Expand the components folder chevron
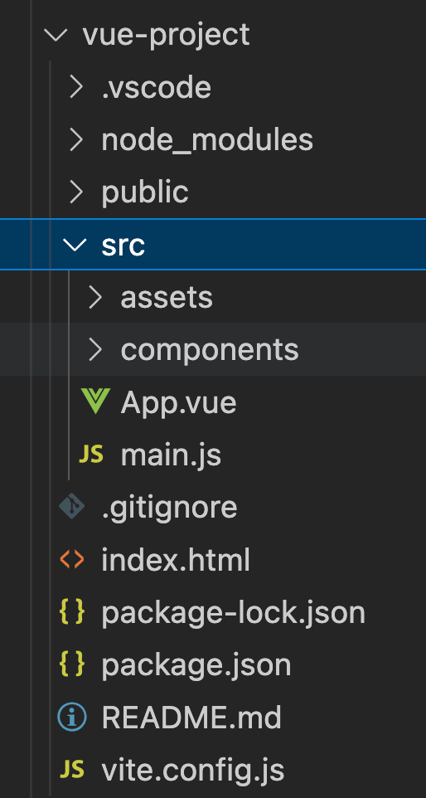Image resolution: width=426 pixels, height=798 pixels. pos(95,349)
